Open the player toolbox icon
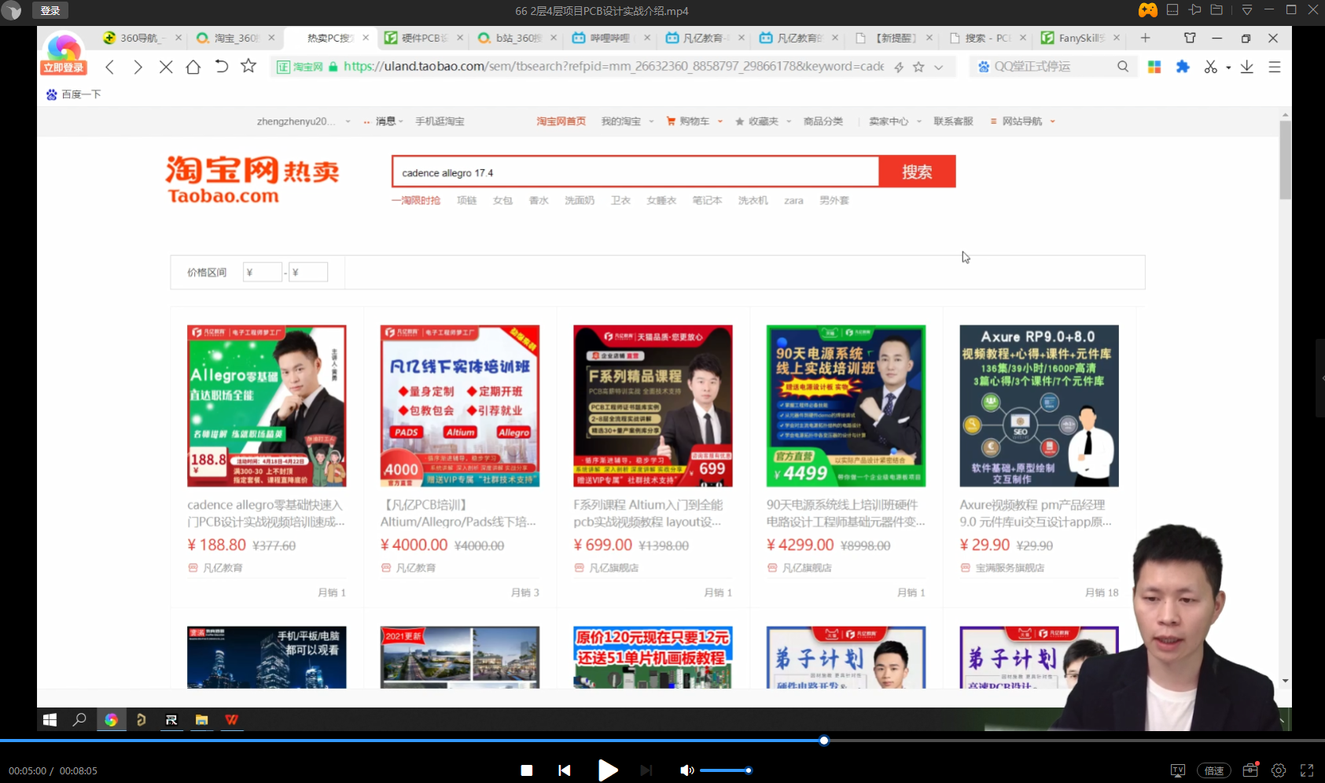 (x=1250, y=770)
